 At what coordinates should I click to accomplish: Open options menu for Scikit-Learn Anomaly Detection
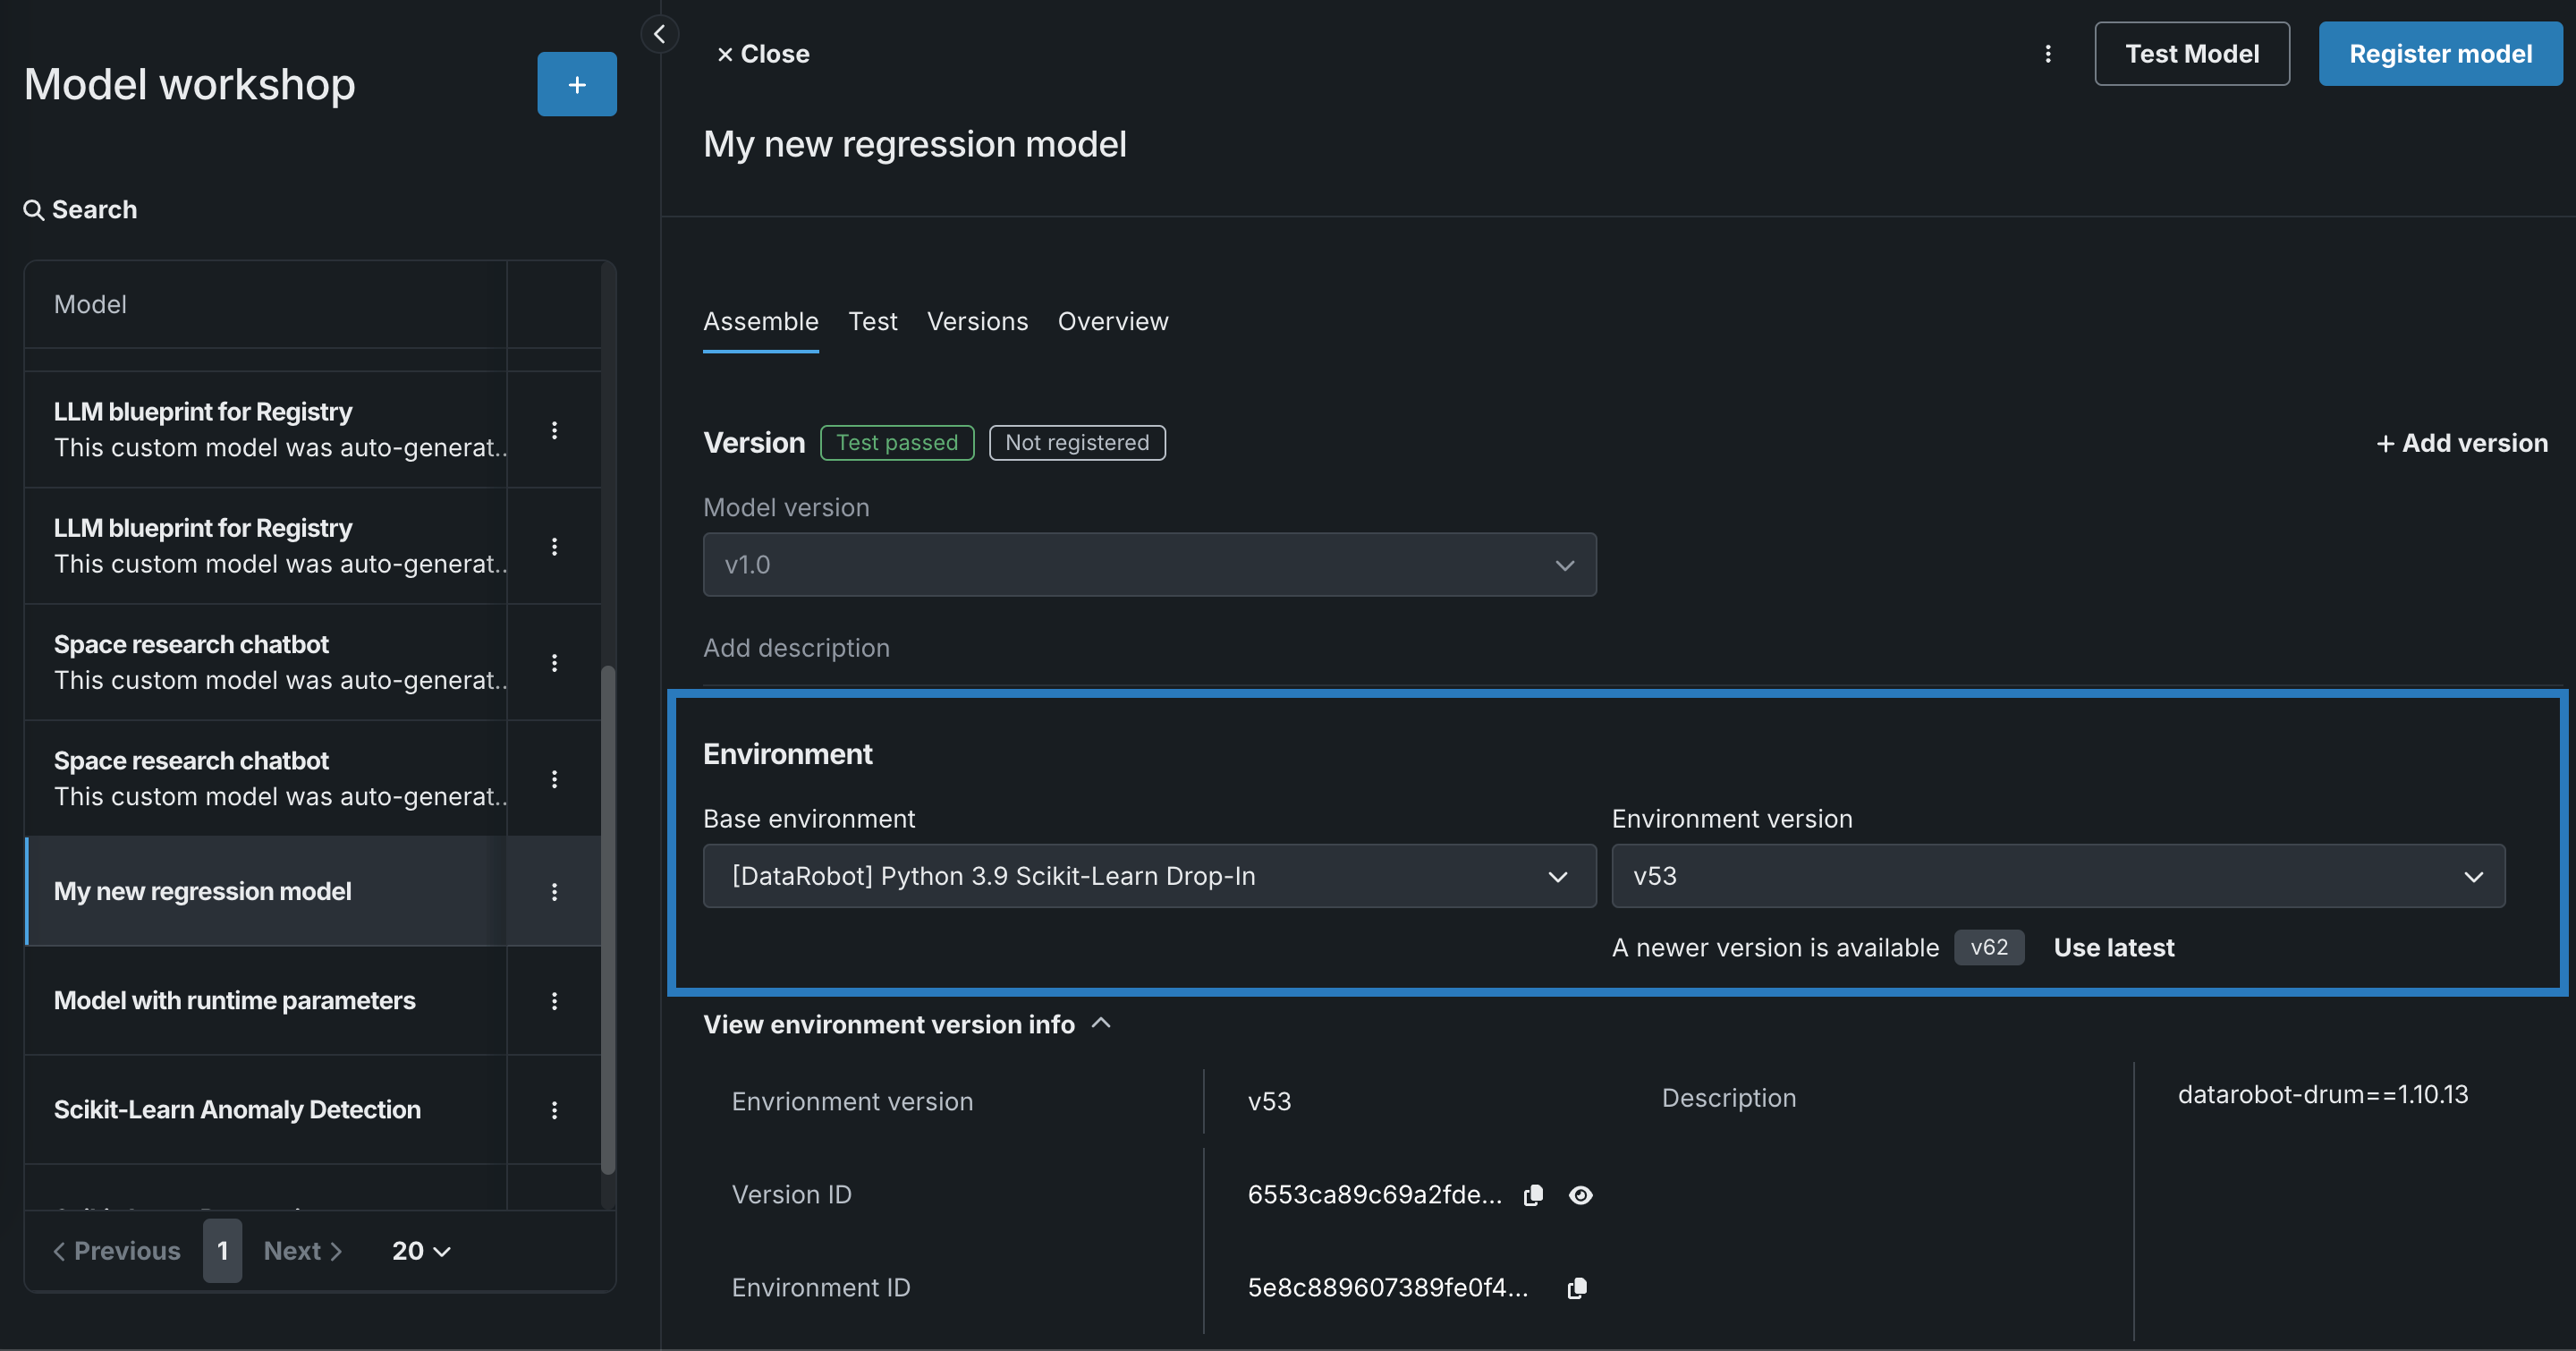coord(554,1109)
